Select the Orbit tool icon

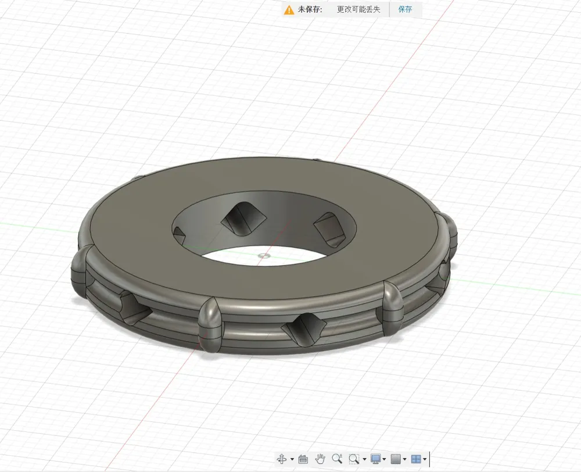pyautogui.click(x=282, y=459)
